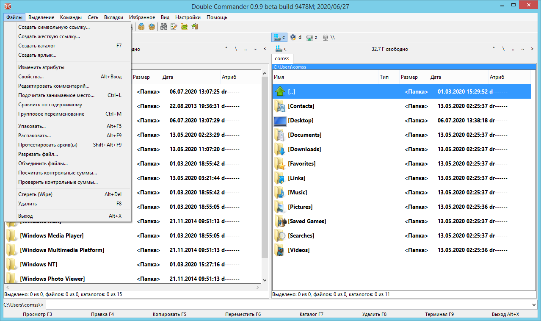
Task: Click the Searches folder icon
Action: point(280,235)
